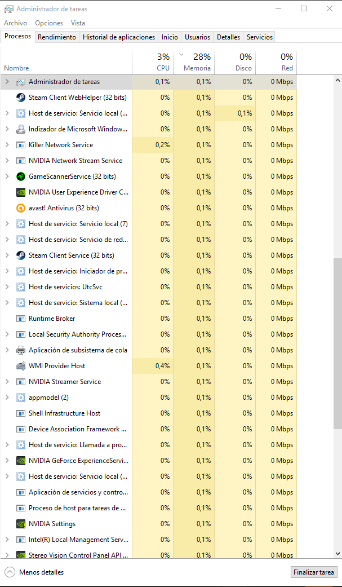Click the Razer GameScannerService icon
The image size is (342, 587).
coord(21,176)
